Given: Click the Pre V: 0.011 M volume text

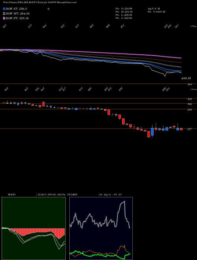Looking at the screenshot, I should tap(156, 12).
